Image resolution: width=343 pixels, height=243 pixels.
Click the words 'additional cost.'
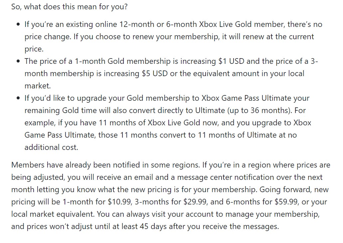click(x=51, y=147)
